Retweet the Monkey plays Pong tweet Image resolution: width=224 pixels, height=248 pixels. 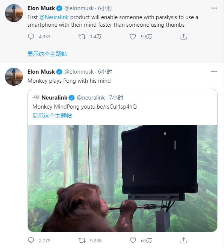pyautogui.click(x=82, y=240)
